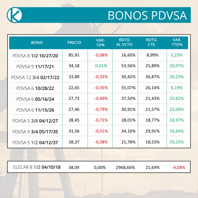
Task: Select the PDVSA 8 1/2 10/27/20 bond
Action: [x=35, y=55]
